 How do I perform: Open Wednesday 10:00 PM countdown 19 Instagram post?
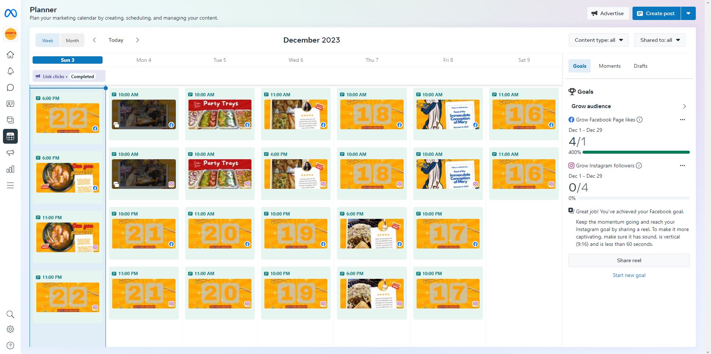click(x=296, y=293)
